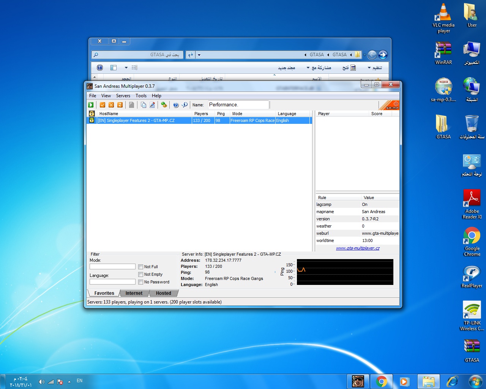
Task: Show hidden system tray icons arrow
Action: pos(69,382)
